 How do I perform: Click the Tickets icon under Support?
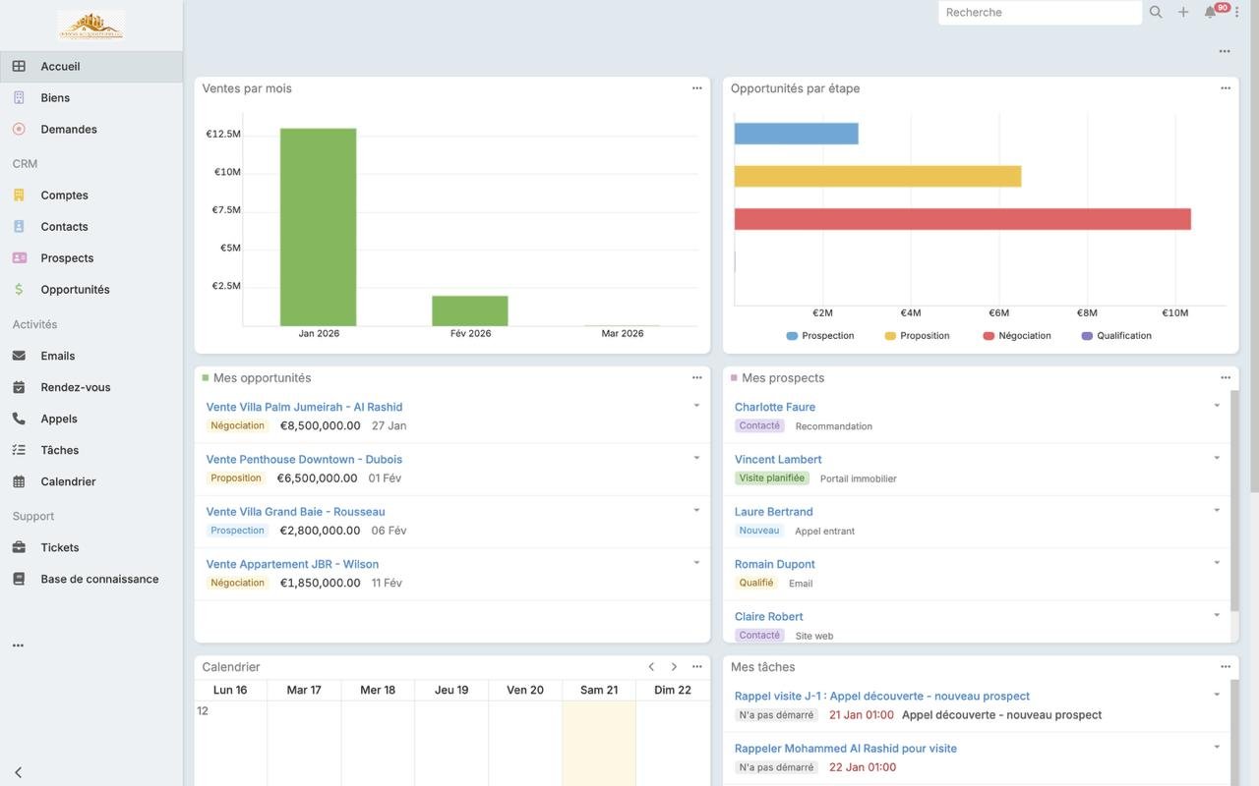click(x=20, y=547)
